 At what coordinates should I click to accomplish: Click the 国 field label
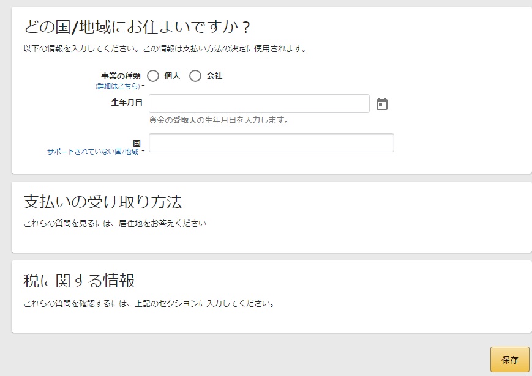(137, 142)
